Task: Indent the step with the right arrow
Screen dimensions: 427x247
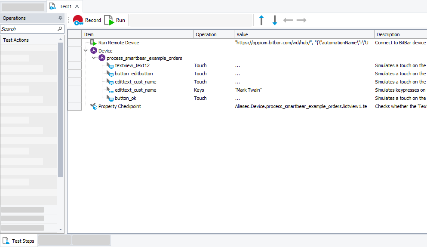Action: coord(301,20)
